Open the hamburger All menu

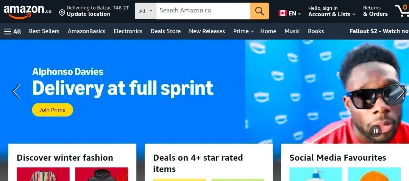click(12, 31)
